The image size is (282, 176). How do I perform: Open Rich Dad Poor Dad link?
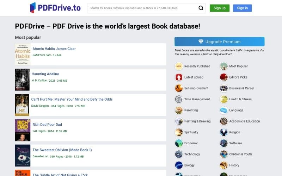point(47,125)
